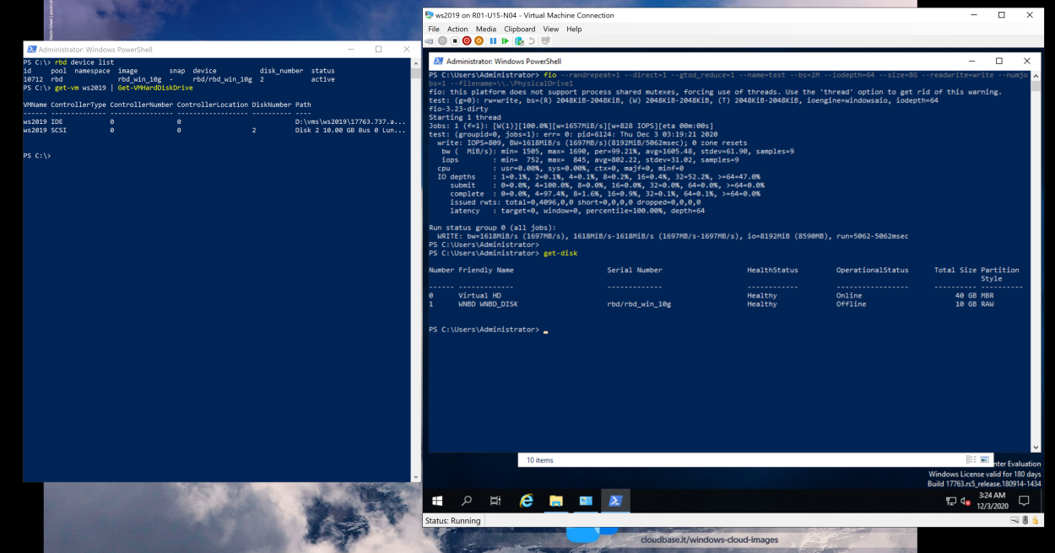The image size is (1055, 553).
Task: Toggle the muted speaker tray icon
Action: 966,501
